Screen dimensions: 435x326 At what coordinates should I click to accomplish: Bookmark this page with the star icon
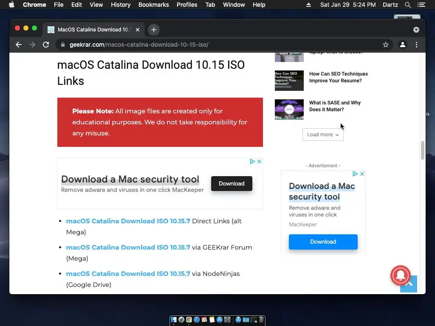(386, 45)
